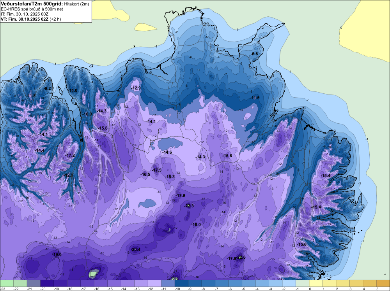The width and height of the screenshot is (390, 291).
Task: Click the 'IT: Fim. 30. 10. 2025 00Z' line
Action: pos(25,14)
